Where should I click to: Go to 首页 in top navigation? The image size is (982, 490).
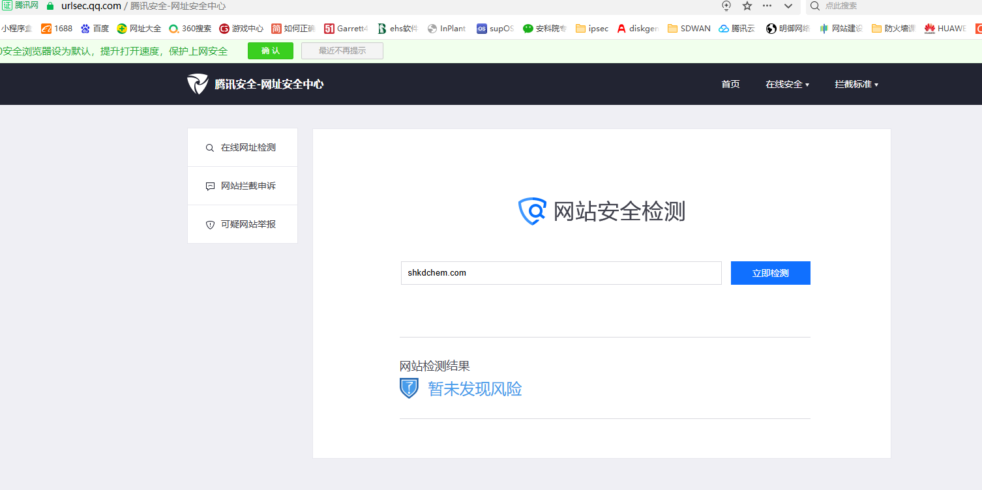(730, 84)
